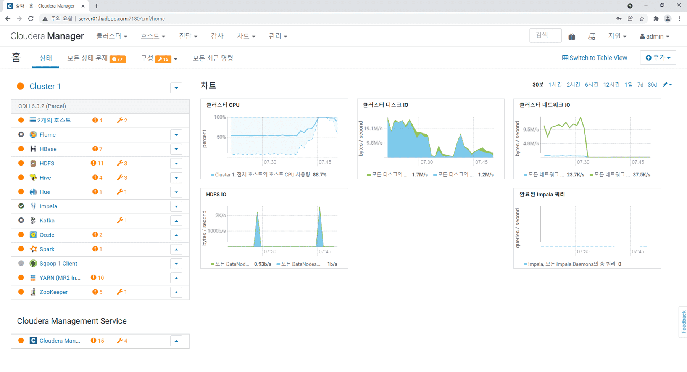687x372 pixels.
Task: Click the 검색 search field
Action: tap(545, 35)
